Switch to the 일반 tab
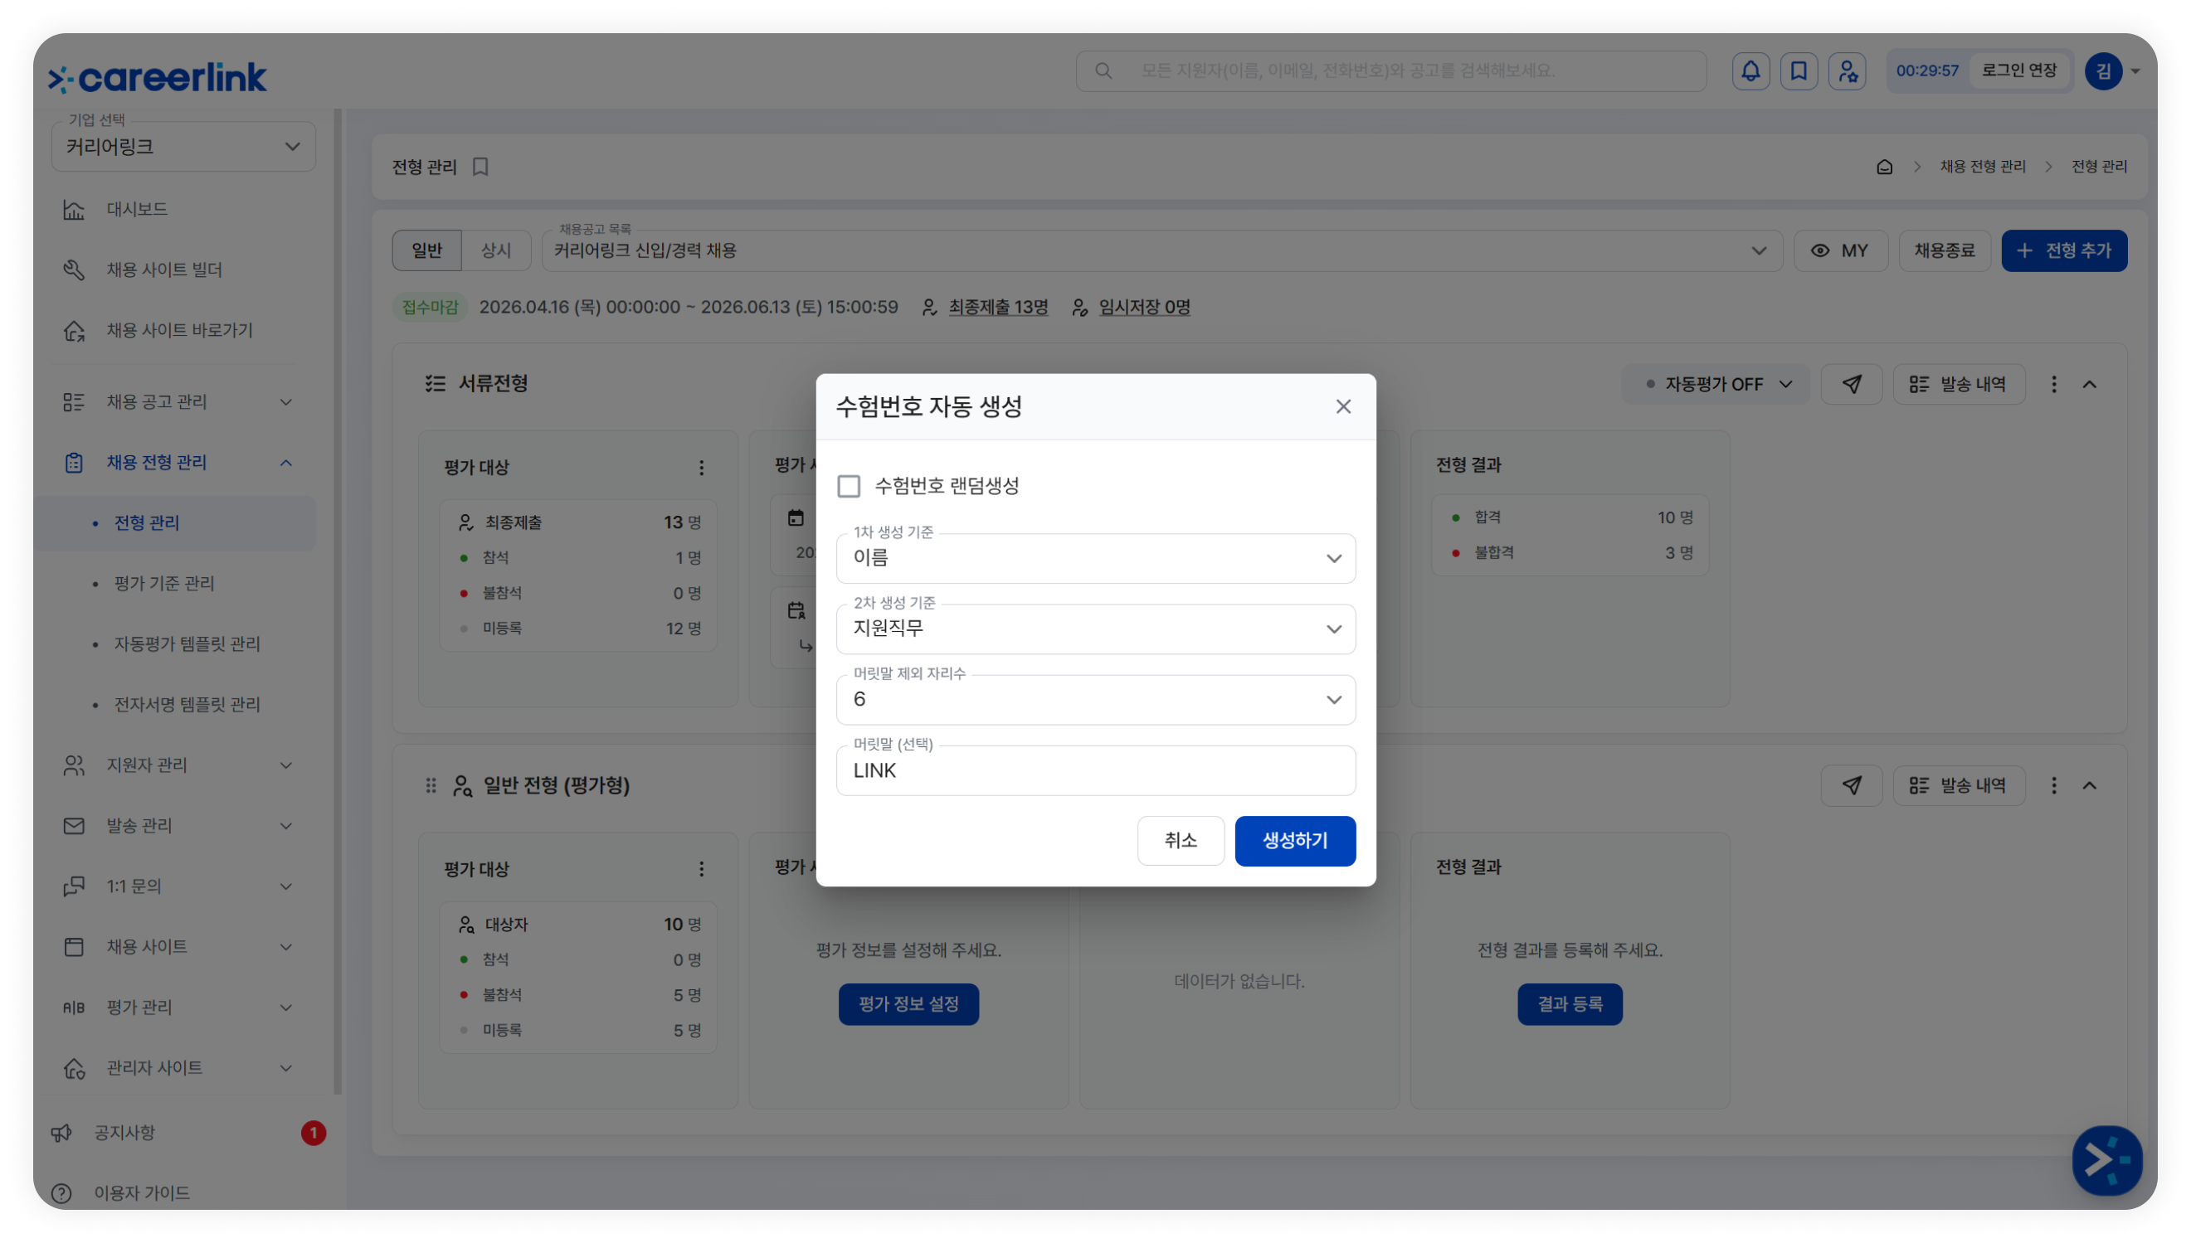Image resolution: width=2191 pixels, height=1243 pixels. tap(427, 251)
